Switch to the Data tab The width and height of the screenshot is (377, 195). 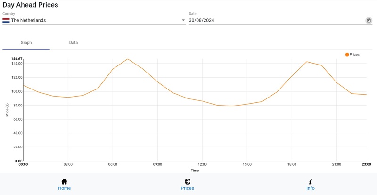pos(74,42)
